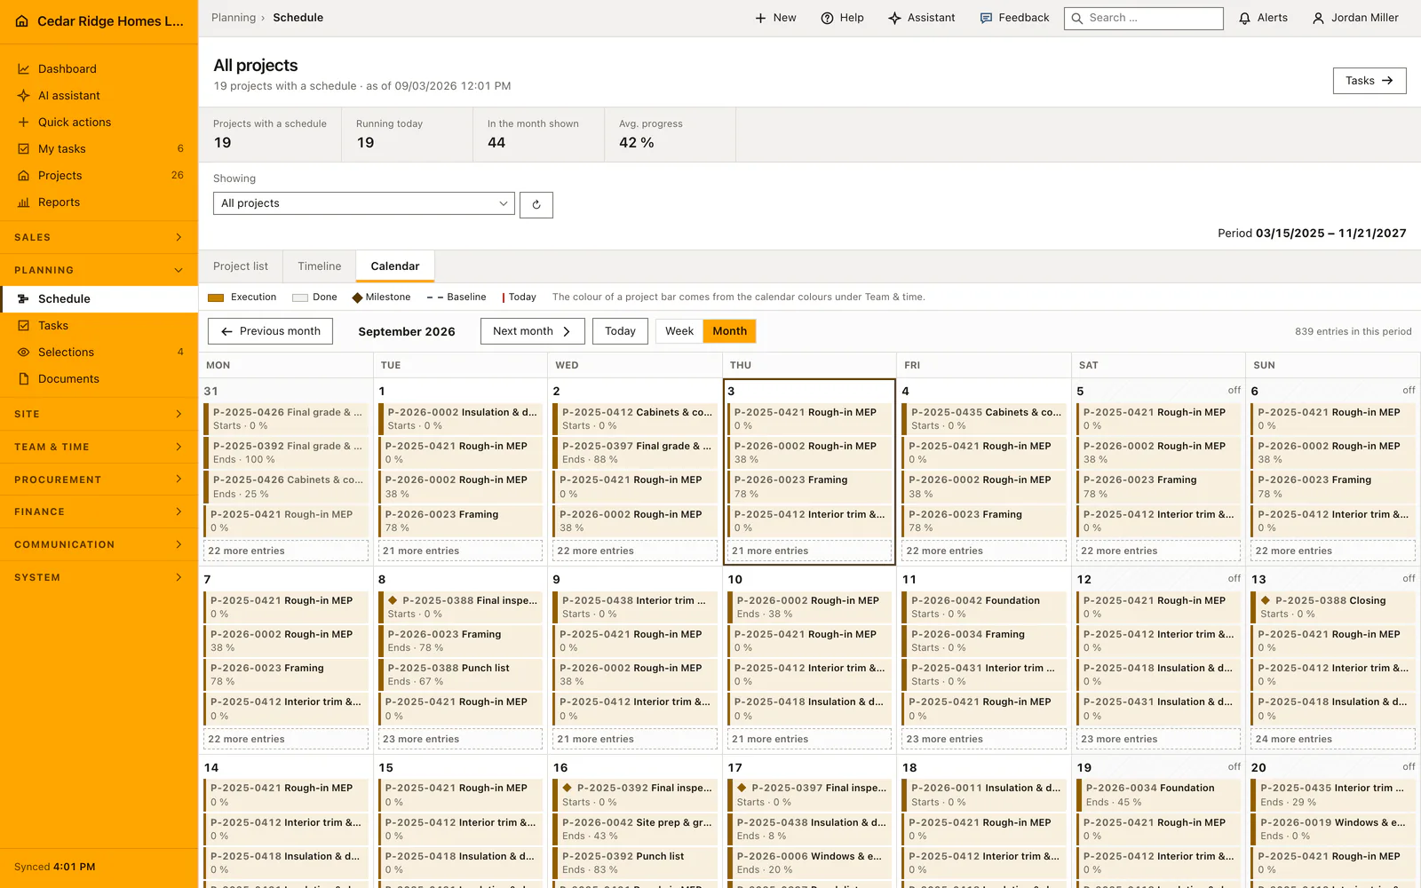Open P-2025-0426 Final grade entry on Monday 31
Screen dimensions: 1421x888
pyautogui.click(x=286, y=419)
